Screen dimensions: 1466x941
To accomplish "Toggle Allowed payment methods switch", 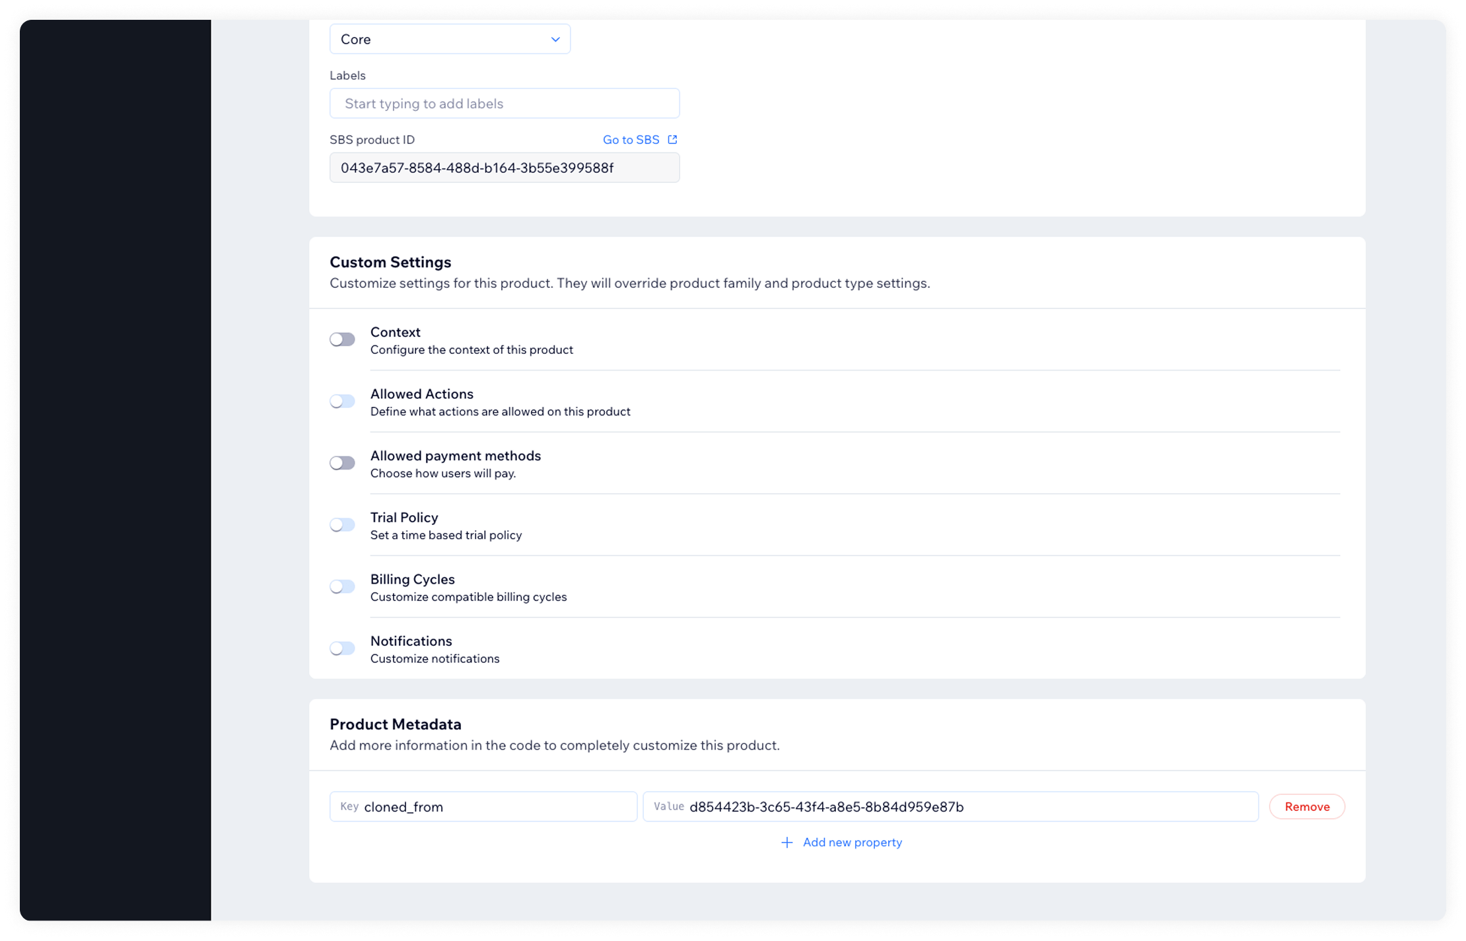I will click(343, 463).
